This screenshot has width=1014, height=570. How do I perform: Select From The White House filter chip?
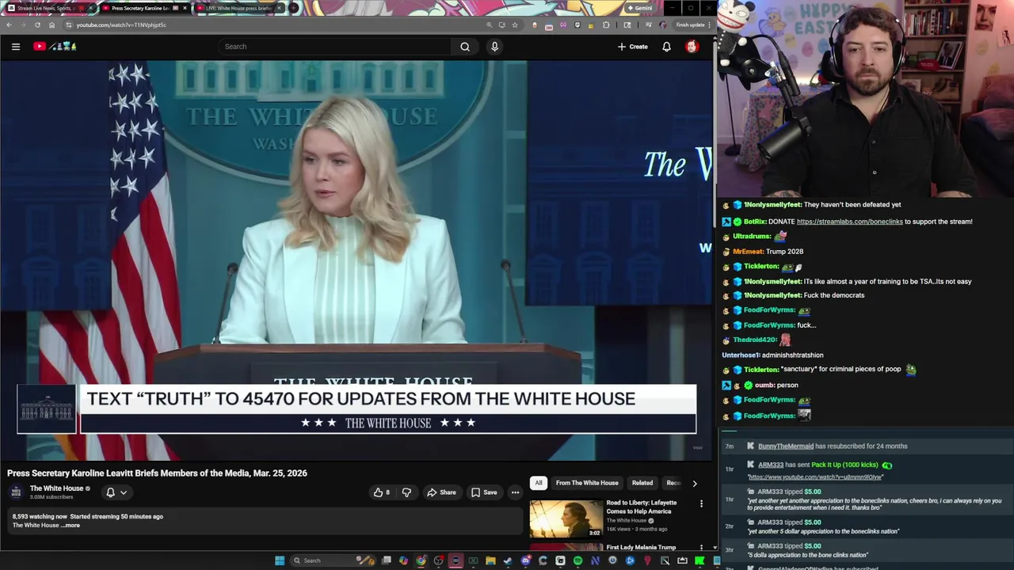click(x=587, y=483)
